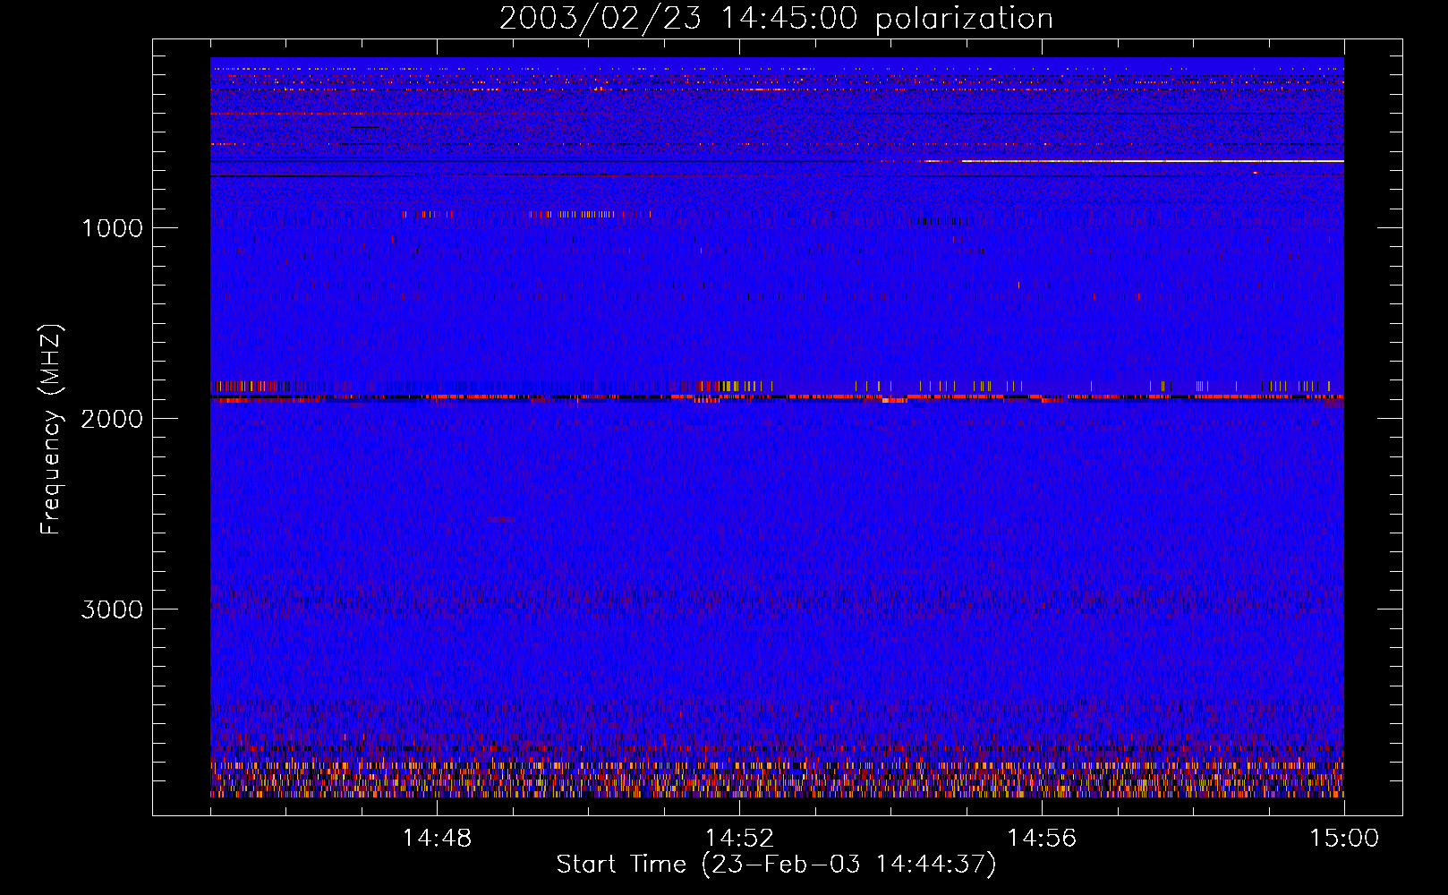1448x895 pixels.
Task: Click the 'Start Time (23-Feb-03 14:44:37)' label
Action: pos(776,865)
